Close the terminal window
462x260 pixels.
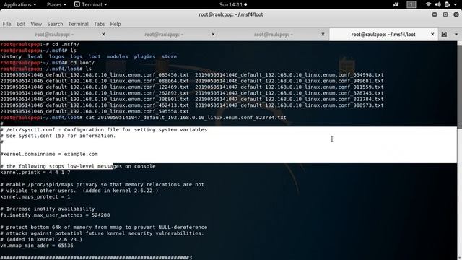(456, 14)
